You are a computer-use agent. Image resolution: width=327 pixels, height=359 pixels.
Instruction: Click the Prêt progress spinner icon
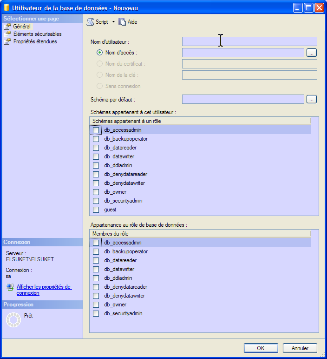click(x=13, y=319)
